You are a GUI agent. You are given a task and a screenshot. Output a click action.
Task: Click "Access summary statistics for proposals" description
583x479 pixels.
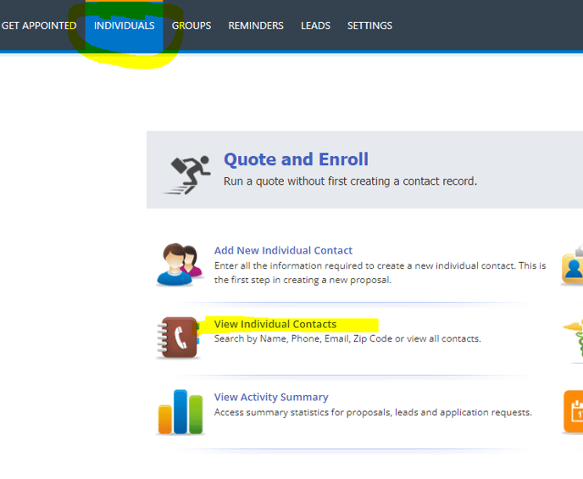point(373,412)
